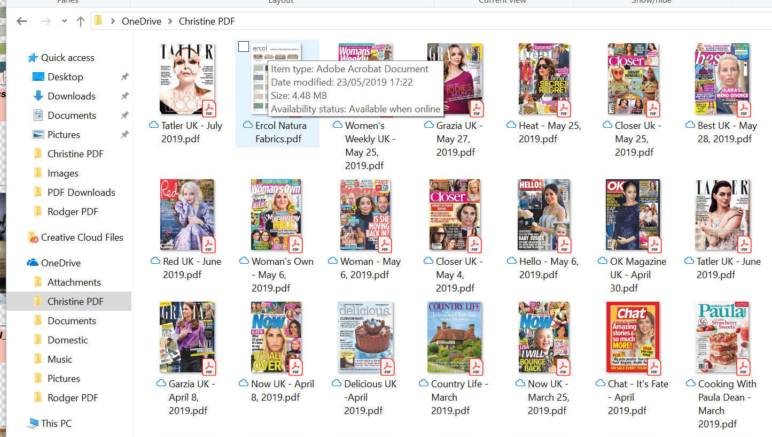
Task: Tick the checkbox on Ercol Natura Fabrics
Action: point(244,47)
